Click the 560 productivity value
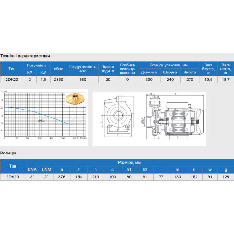The width and height of the screenshot is (234, 234). 83,80
